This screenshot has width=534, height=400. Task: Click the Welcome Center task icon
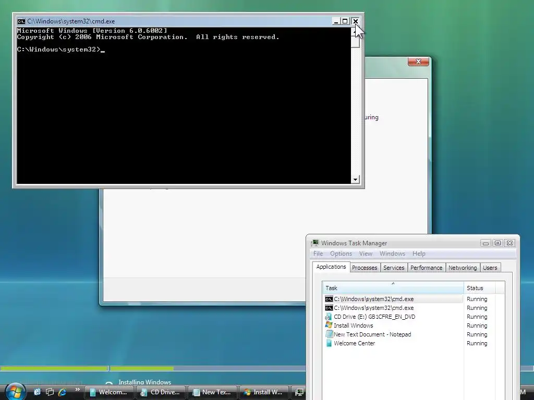click(x=329, y=343)
